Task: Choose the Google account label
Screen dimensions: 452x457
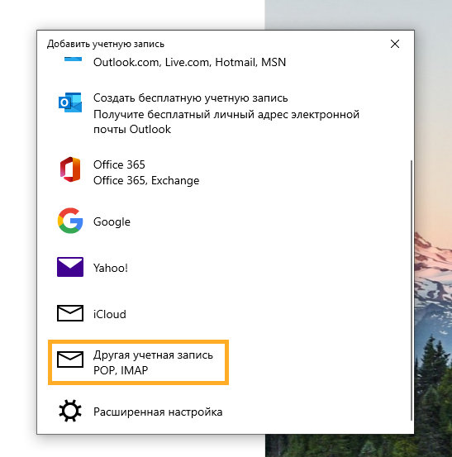Action: coord(112,221)
